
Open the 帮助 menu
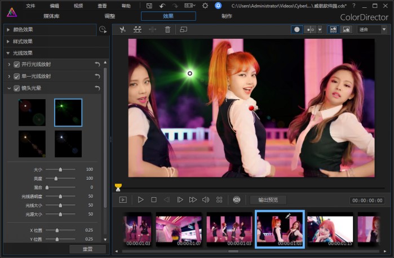tap(126, 6)
